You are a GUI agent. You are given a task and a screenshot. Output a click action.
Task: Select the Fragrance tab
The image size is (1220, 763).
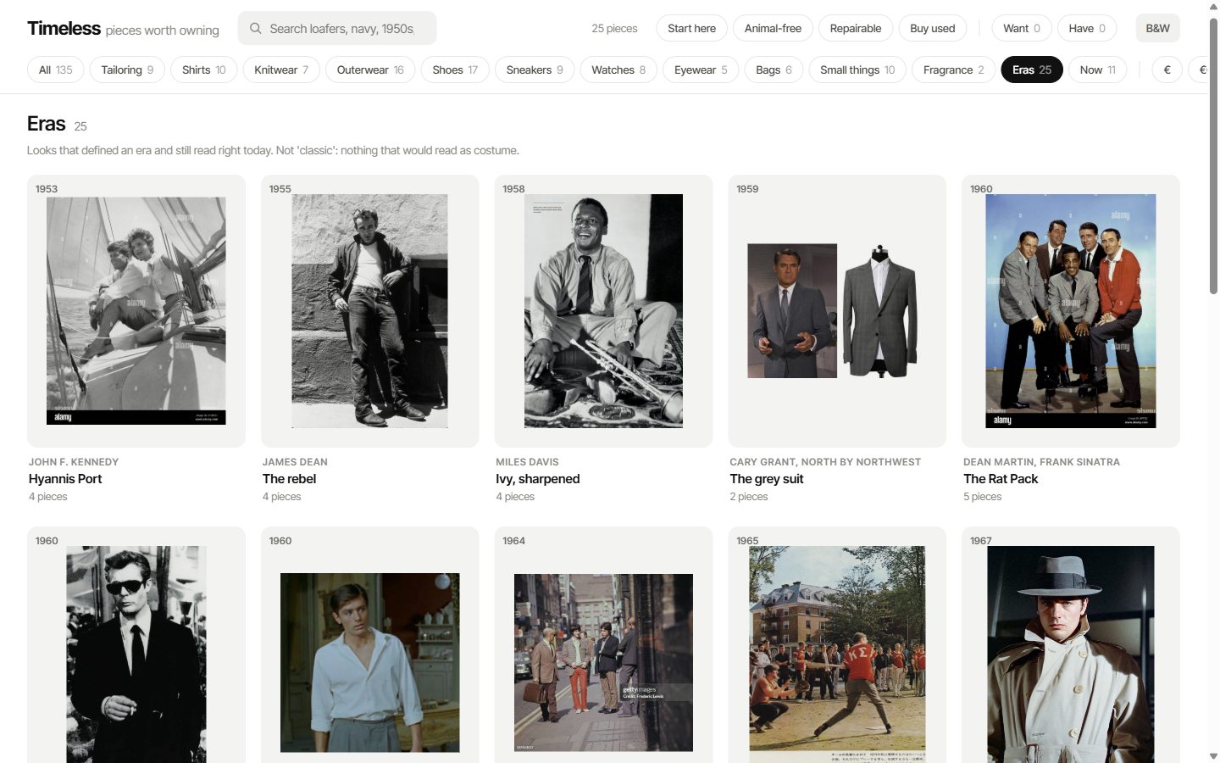[953, 70]
